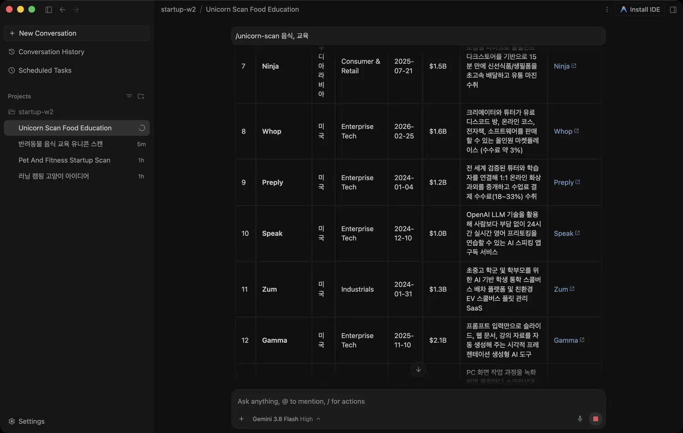Viewport: 683px width, 433px height.
Task: Go forward with the right arrow
Action: click(x=76, y=10)
